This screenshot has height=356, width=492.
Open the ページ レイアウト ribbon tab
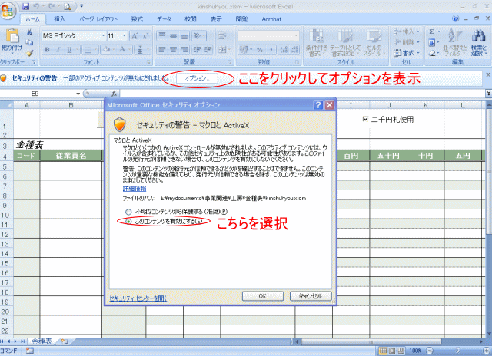click(x=98, y=19)
